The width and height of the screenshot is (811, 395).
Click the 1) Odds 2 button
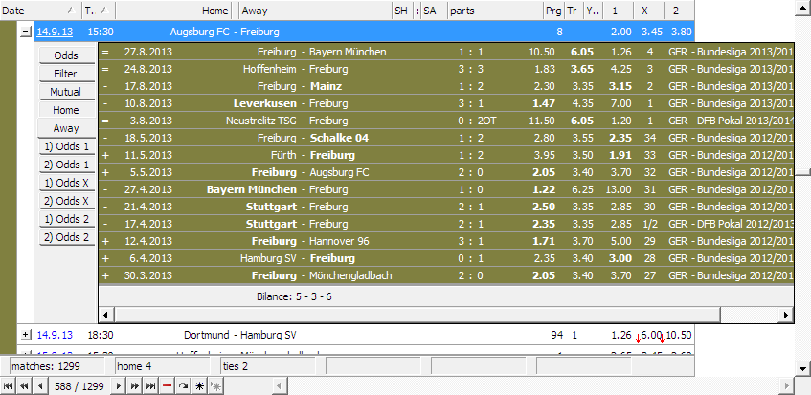66,219
